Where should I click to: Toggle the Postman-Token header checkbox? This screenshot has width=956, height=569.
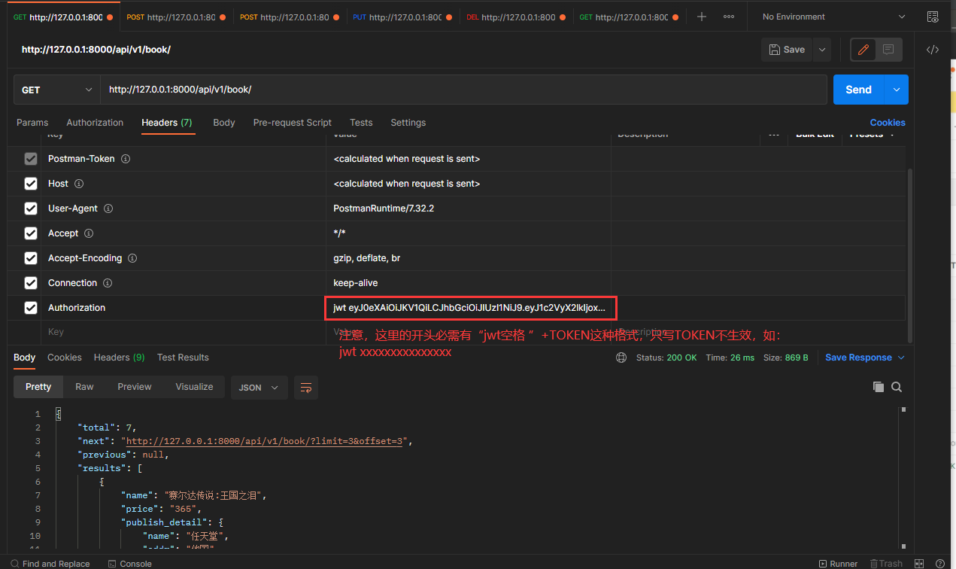[31, 159]
